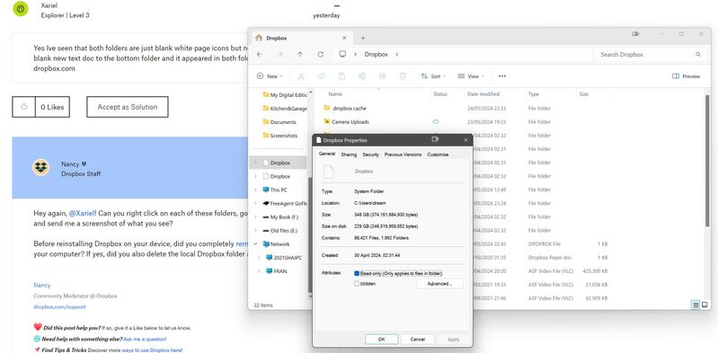Click the Explorer title bar camera icon
This screenshot has width=718, height=353.
click(635, 34)
